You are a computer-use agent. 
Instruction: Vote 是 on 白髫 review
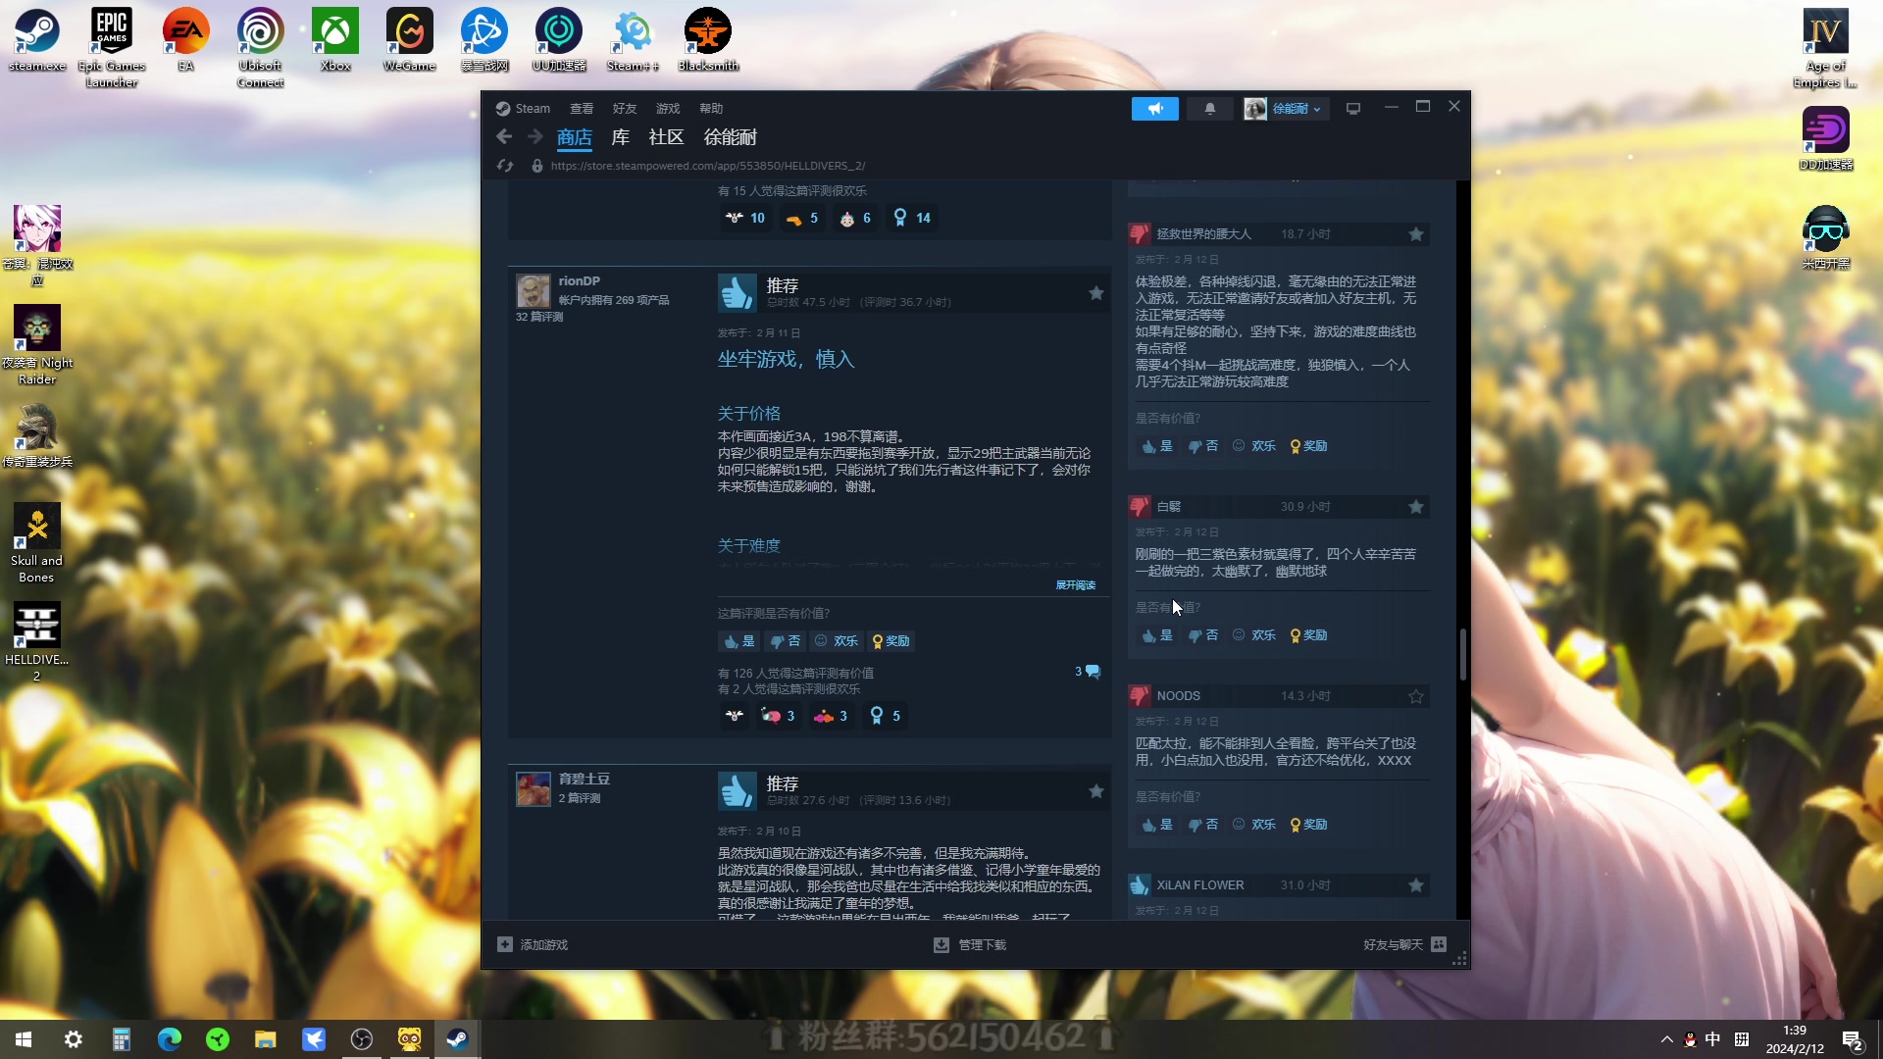1157,635
